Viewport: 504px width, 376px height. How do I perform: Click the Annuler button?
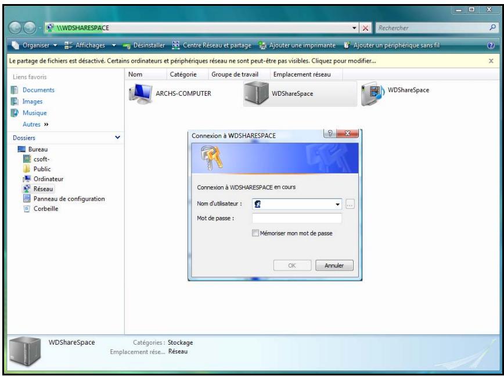click(x=334, y=266)
